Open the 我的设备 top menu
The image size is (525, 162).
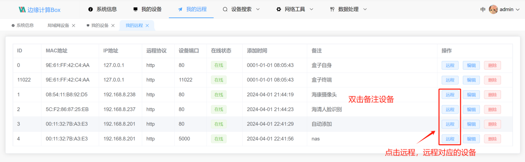tap(147, 9)
